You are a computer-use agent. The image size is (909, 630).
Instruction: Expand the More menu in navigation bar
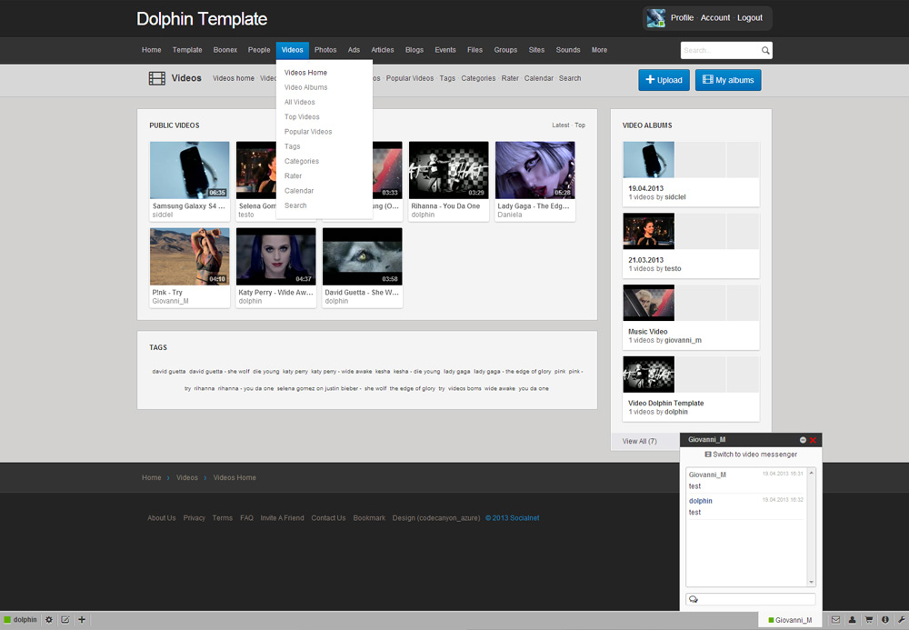point(599,50)
